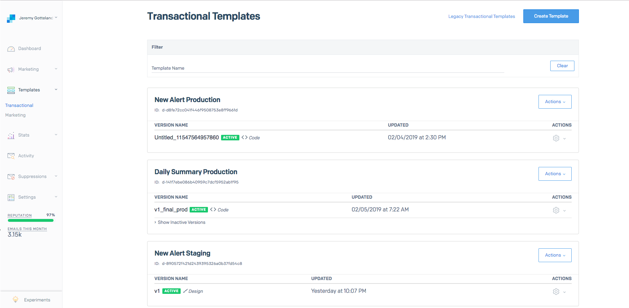Open Transactional templates submenu item
The height and width of the screenshot is (308, 629).
19,106
